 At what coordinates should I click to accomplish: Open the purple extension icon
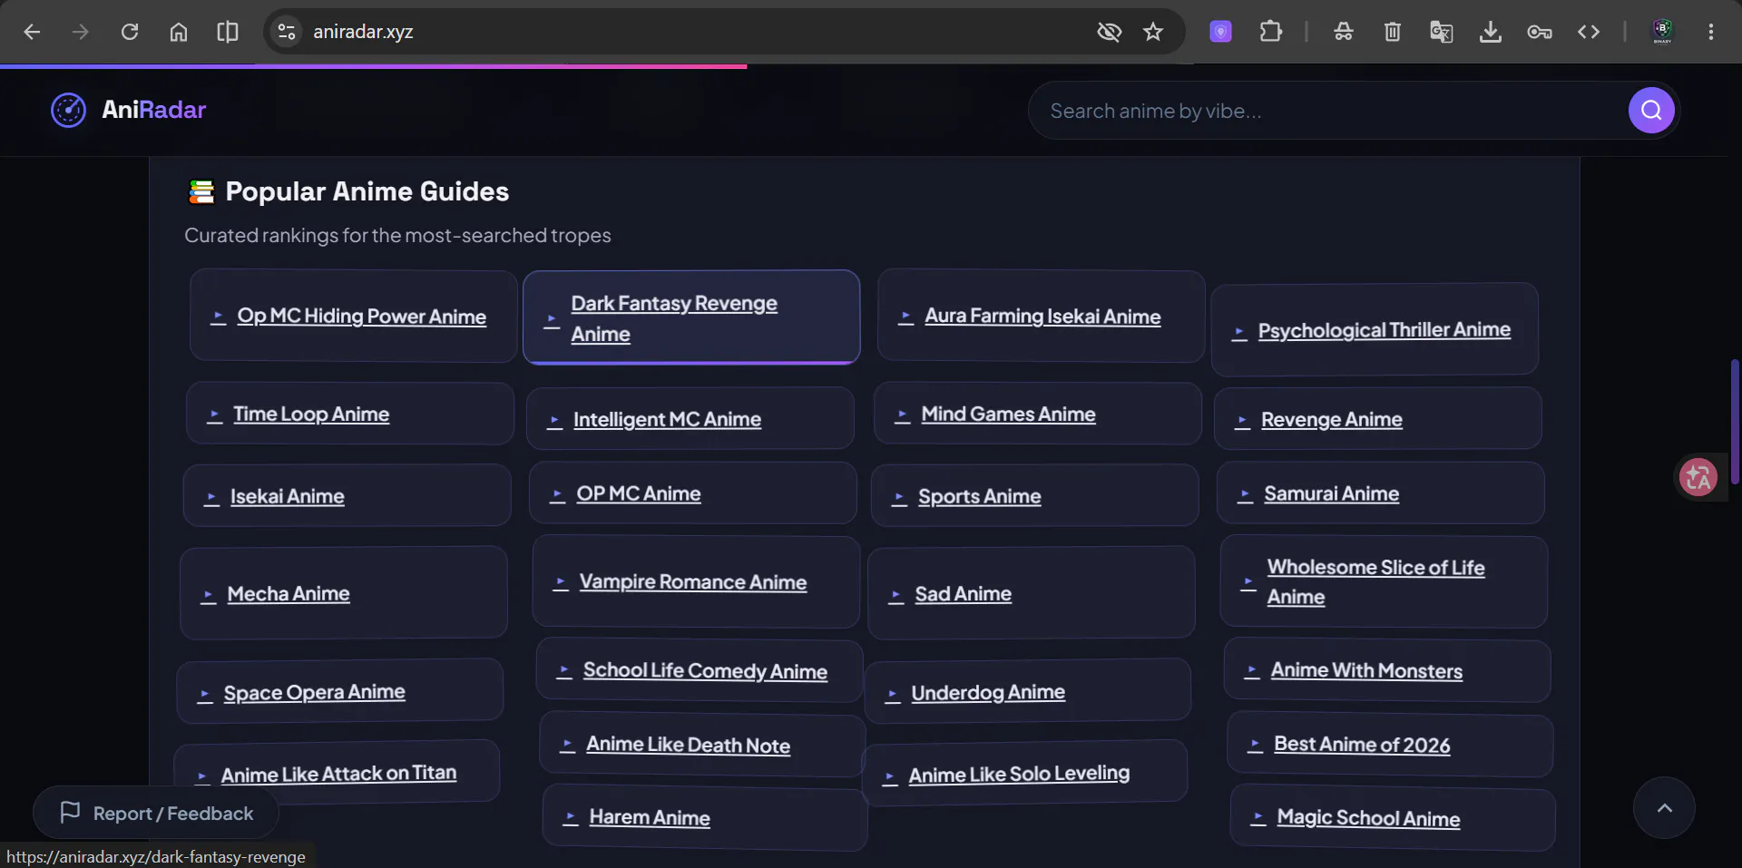coord(1221,32)
